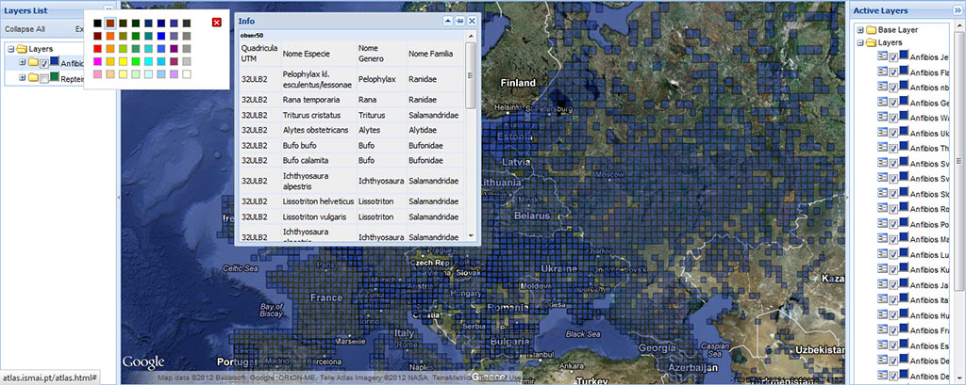Image resolution: width=966 pixels, height=385 pixels.
Task: Expand the Base Layer tree node
Action: tap(859, 30)
